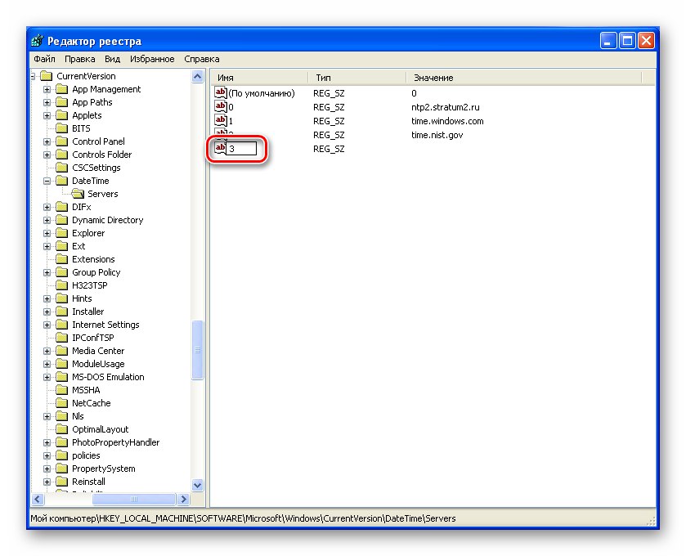Click the REG_SZ type of row 3
The image size is (686, 556).
click(x=329, y=149)
